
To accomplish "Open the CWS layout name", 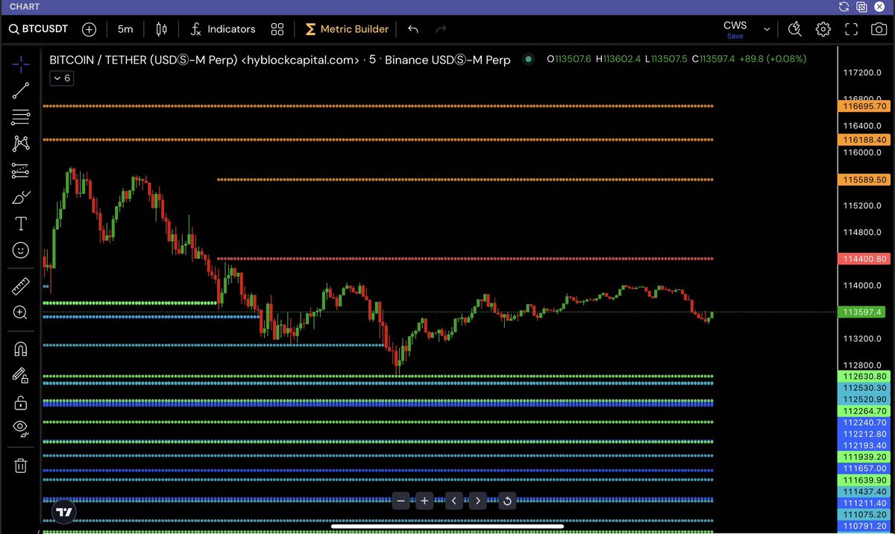I will click(x=735, y=25).
